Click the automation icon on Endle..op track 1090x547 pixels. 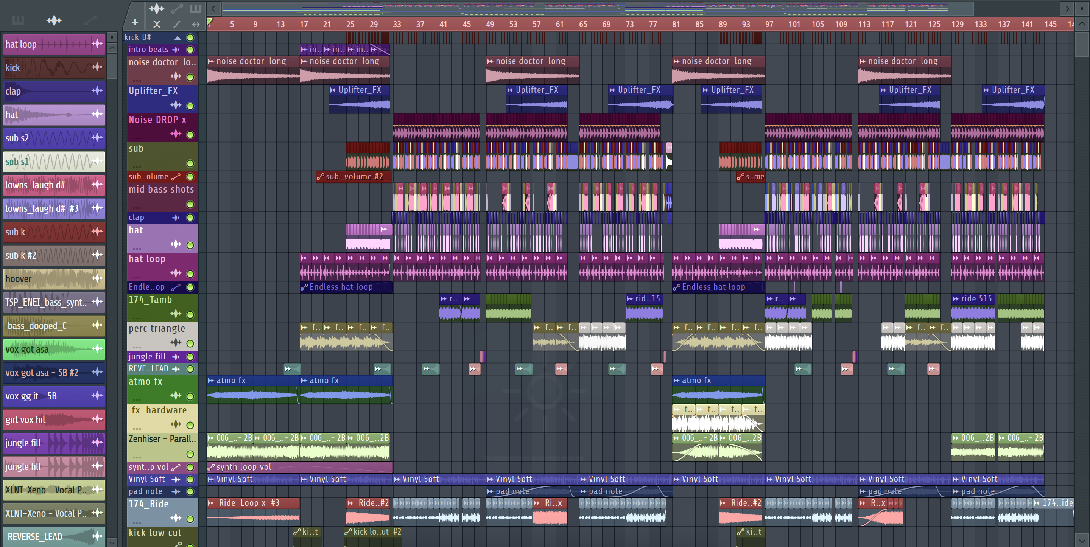pos(176,287)
